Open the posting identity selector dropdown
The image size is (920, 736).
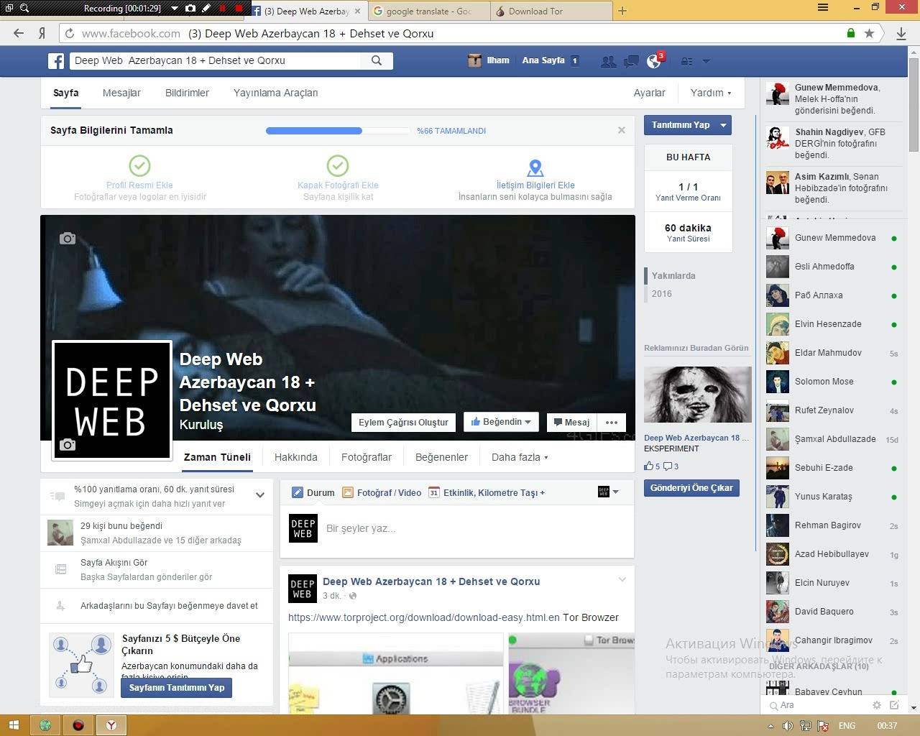(608, 492)
